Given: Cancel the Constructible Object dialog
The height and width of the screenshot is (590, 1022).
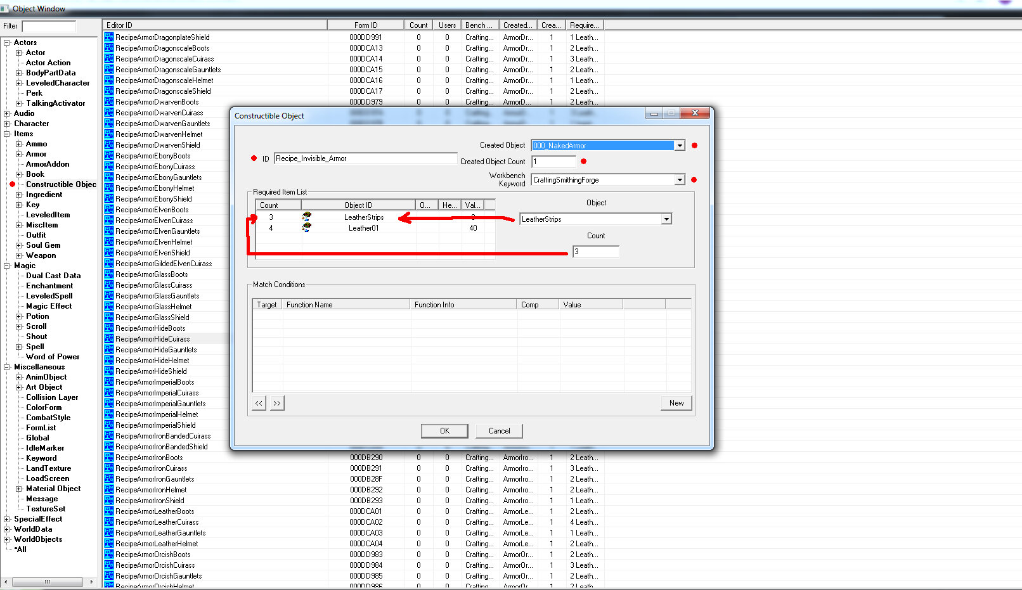Looking at the screenshot, I should tap(500, 431).
